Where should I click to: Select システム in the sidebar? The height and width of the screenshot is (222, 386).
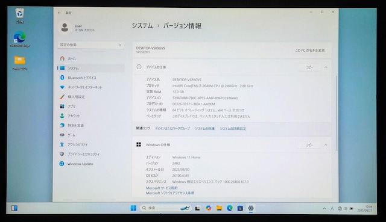point(91,68)
